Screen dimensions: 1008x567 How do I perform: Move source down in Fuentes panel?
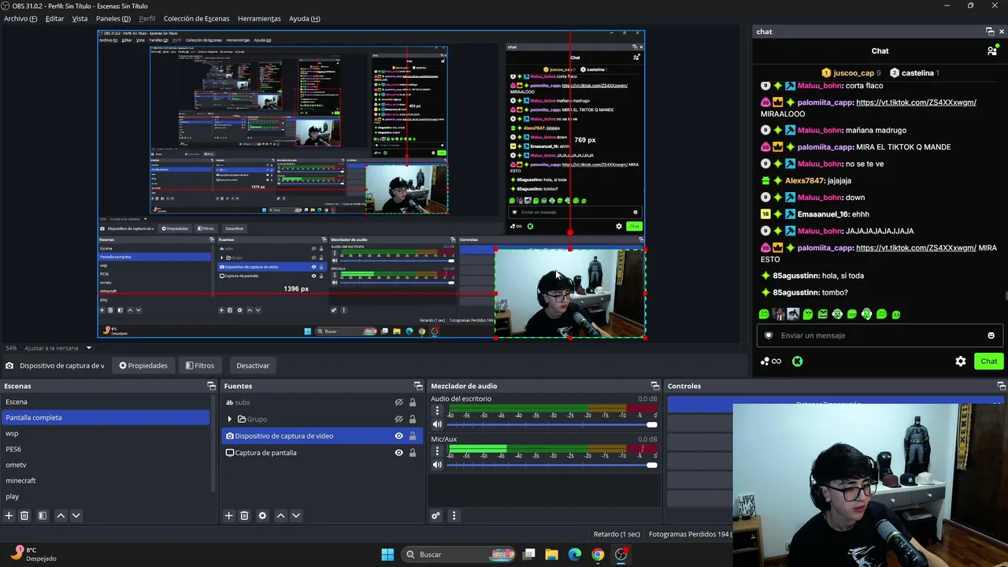pyautogui.click(x=295, y=516)
